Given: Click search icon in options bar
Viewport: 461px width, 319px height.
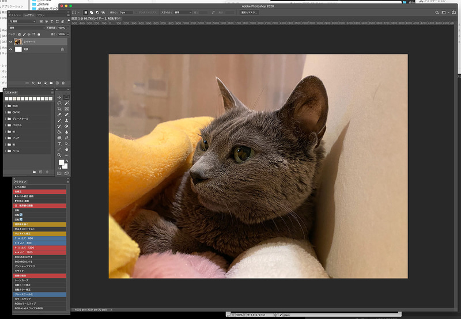Looking at the screenshot, I should (x=437, y=13).
